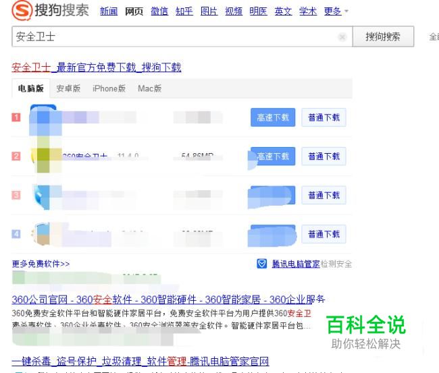Open the 腾讯电脑管家 link
This screenshot has width=439, height=373.
pyautogui.click(x=296, y=264)
